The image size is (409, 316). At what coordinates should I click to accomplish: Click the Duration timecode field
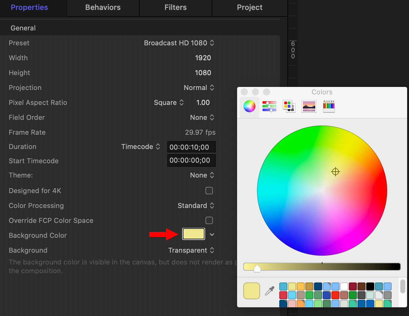point(191,147)
